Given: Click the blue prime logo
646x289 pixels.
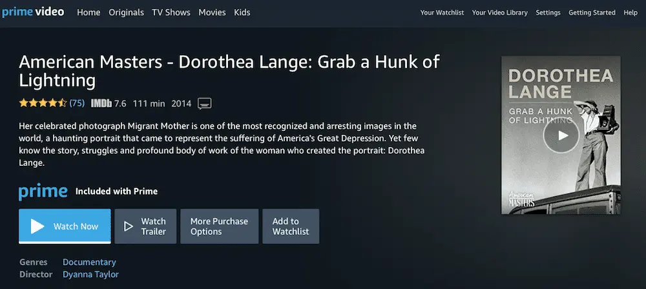Looking at the screenshot, I should tap(43, 192).
